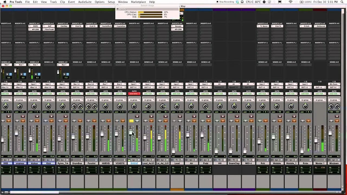Viewport: 347px width, 195px height.
Task: Open the TL Space insert on the Rvb track
Action: 263,26
